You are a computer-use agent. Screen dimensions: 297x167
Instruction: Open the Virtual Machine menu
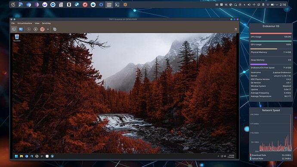(25, 23)
